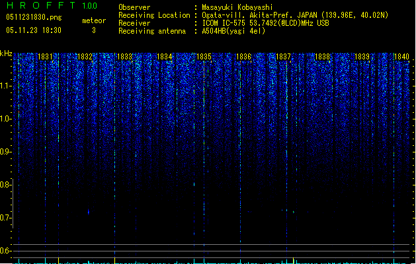Click the HROFFT 1.0.0 title text
Viewport: 416px width, 264px height.
(x=52, y=5)
